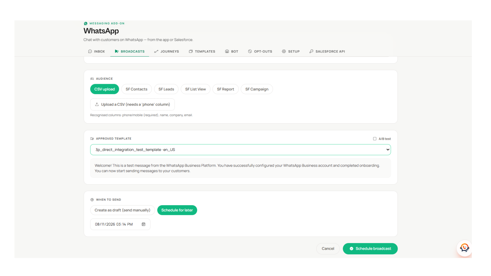This screenshot has height=276, width=491.
Task: Open the calendar picker icon in date field
Action: coord(143,224)
